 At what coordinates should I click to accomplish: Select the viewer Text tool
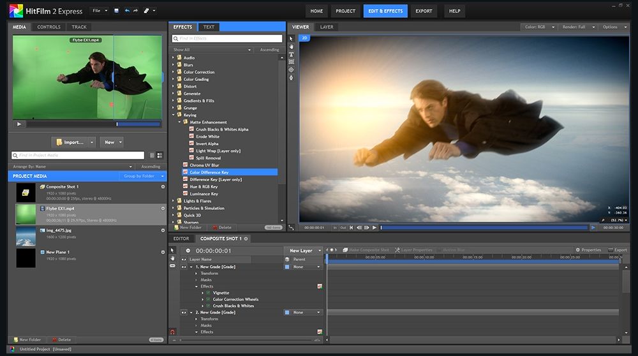(291, 54)
